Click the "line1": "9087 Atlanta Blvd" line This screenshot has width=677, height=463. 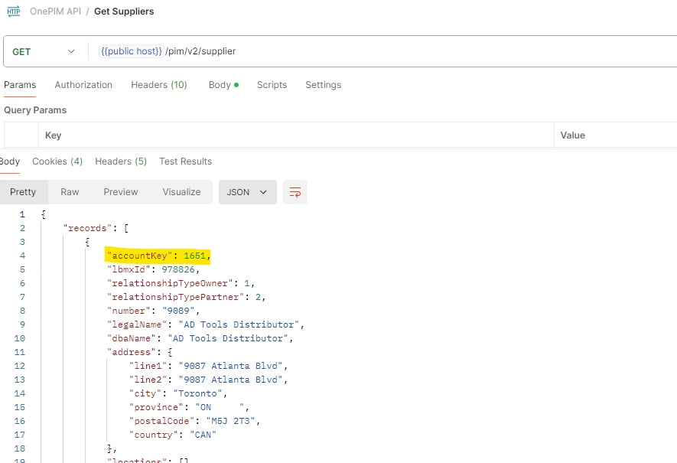click(209, 366)
